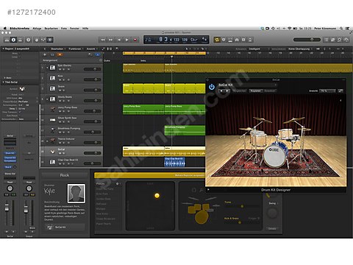Click the SoCal drum kit track icon

pyautogui.click(x=52, y=152)
